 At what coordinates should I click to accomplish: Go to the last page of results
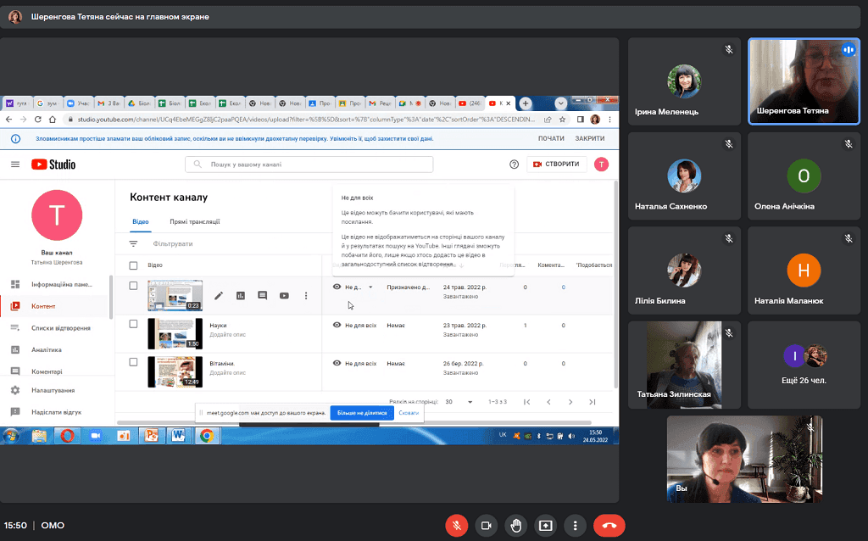point(593,402)
